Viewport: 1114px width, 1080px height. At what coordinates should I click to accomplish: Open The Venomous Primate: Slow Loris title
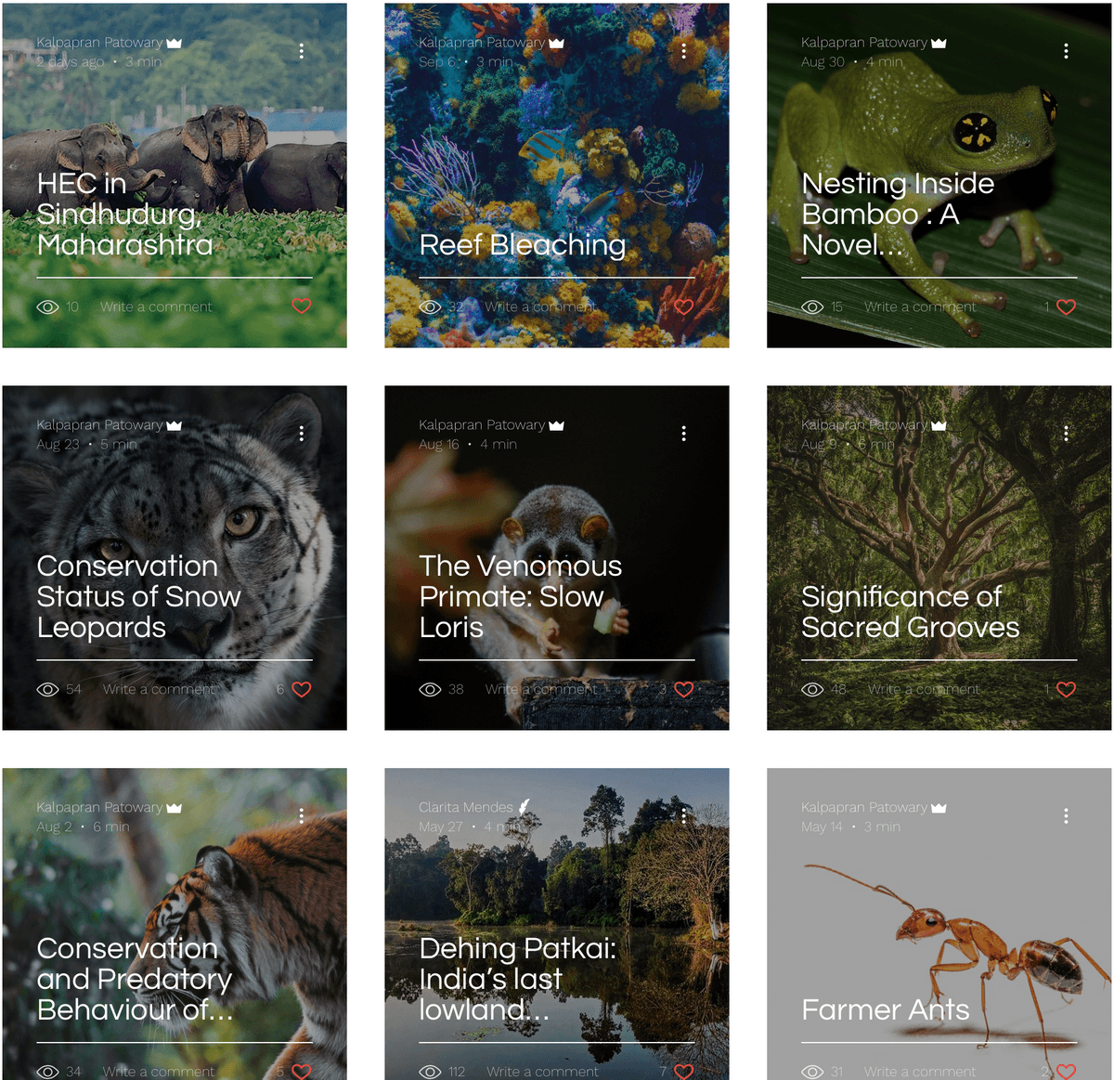point(520,596)
